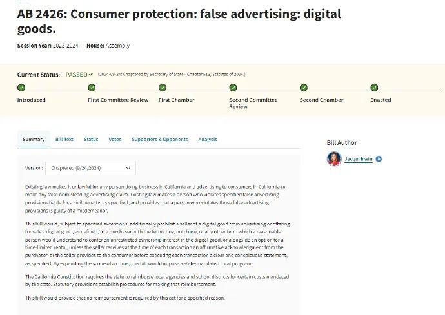Viewport: 445px width, 315px height.
Task: Click the Second Chamber checkmark icon
Action: (x=303, y=88)
